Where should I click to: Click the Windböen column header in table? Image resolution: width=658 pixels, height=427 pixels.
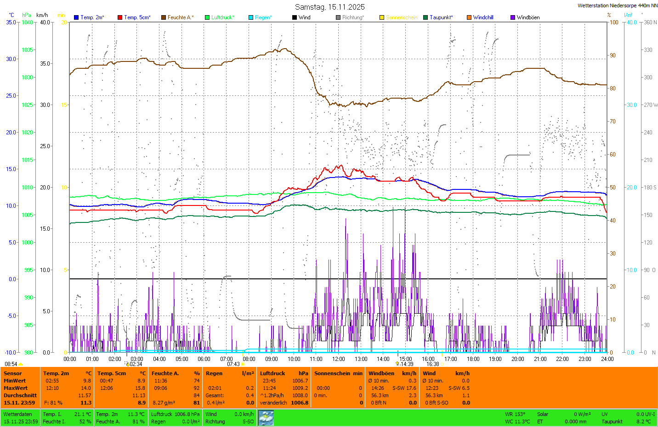[x=381, y=373]
